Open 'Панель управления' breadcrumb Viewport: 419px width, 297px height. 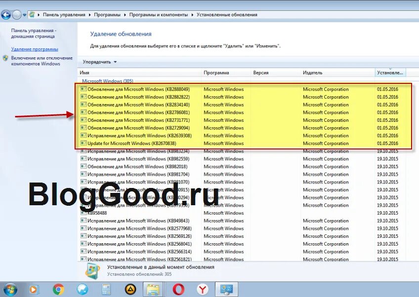tap(64, 15)
